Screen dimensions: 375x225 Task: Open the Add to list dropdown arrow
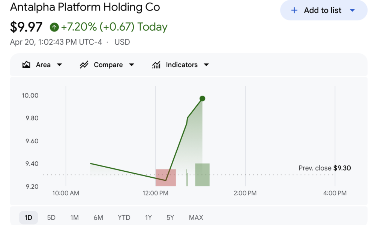(352, 10)
